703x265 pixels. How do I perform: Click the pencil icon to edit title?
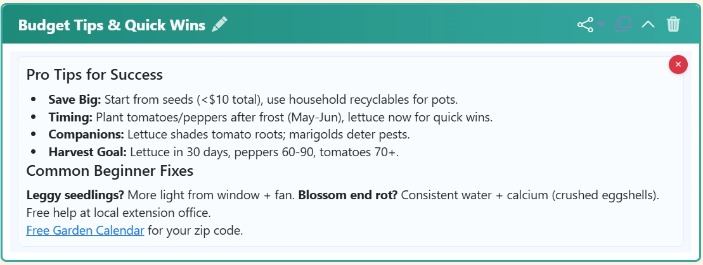219,25
